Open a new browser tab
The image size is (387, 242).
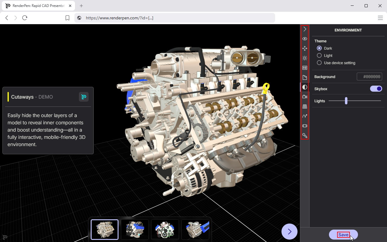(x=81, y=6)
